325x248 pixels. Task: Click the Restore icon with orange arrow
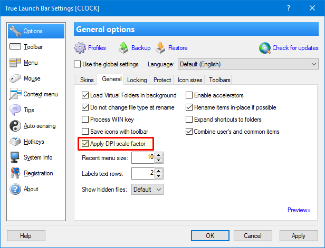(160, 48)
